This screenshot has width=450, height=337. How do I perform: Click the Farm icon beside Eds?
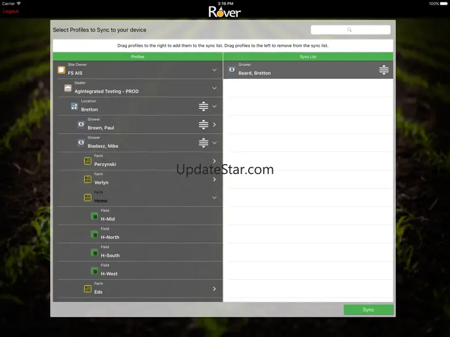[88, 289]
